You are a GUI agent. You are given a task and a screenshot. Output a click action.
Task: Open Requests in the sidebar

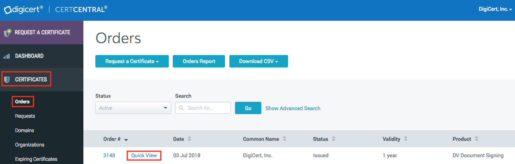coord(25,116)
